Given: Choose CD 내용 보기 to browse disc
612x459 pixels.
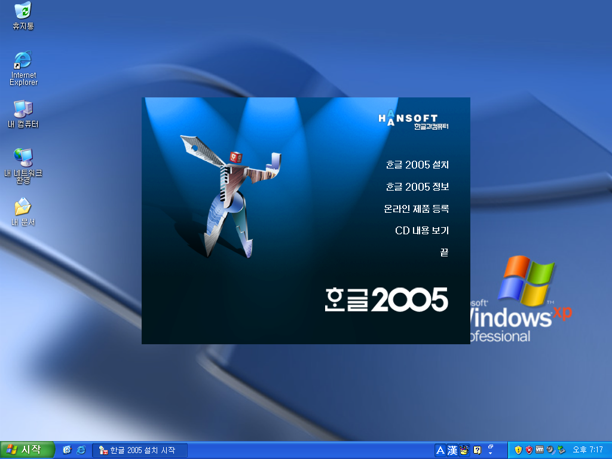Looking at the screenshot, I should coord(422,231).
